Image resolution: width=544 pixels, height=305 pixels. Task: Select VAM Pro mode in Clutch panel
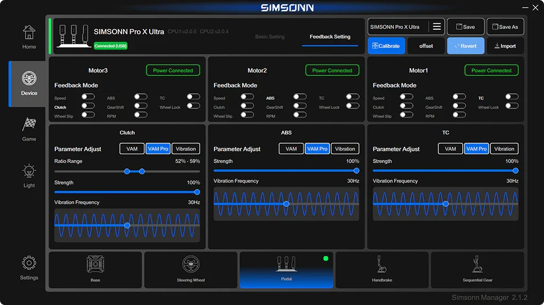(158, 148)
